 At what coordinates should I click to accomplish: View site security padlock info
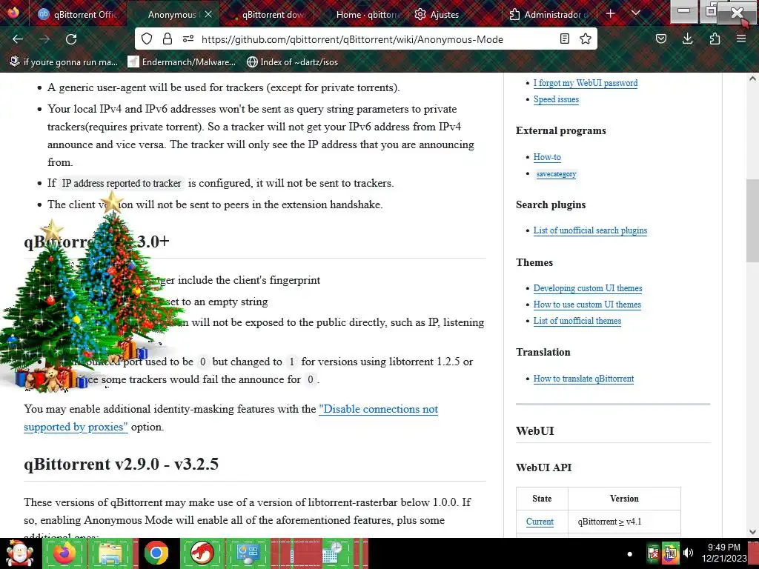pyautogui.click(x=168, y=39)
